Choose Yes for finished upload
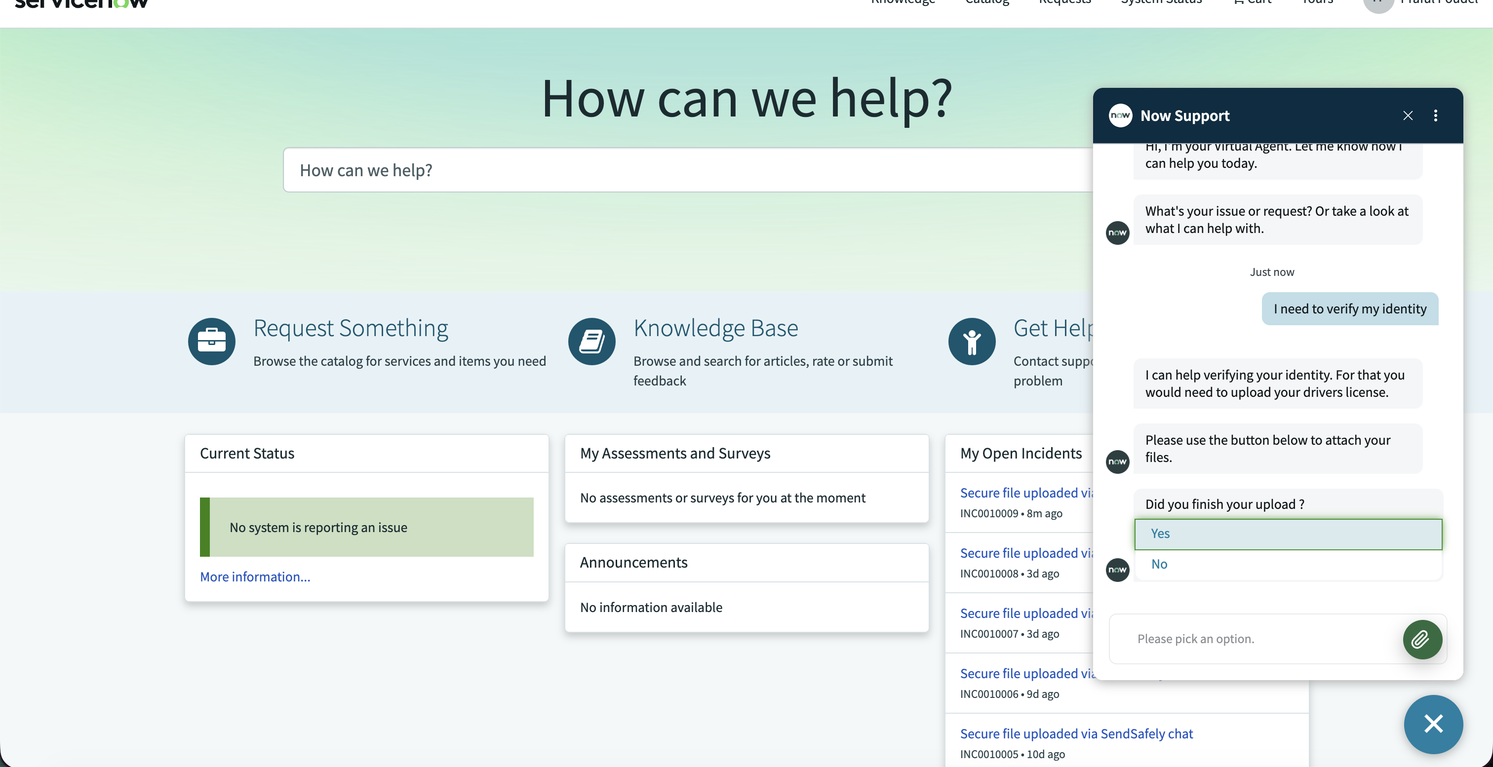 1288,534
